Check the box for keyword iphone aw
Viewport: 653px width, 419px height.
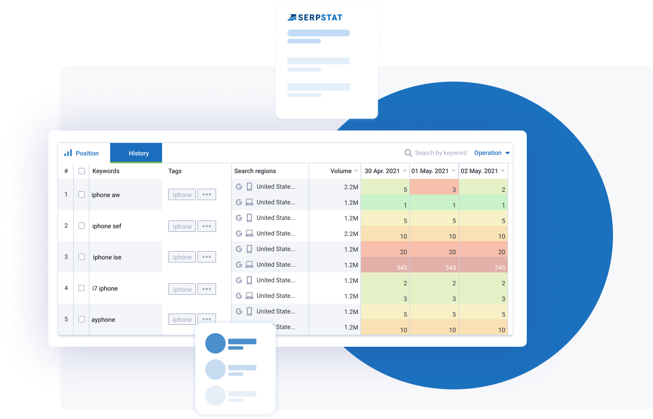82,194
